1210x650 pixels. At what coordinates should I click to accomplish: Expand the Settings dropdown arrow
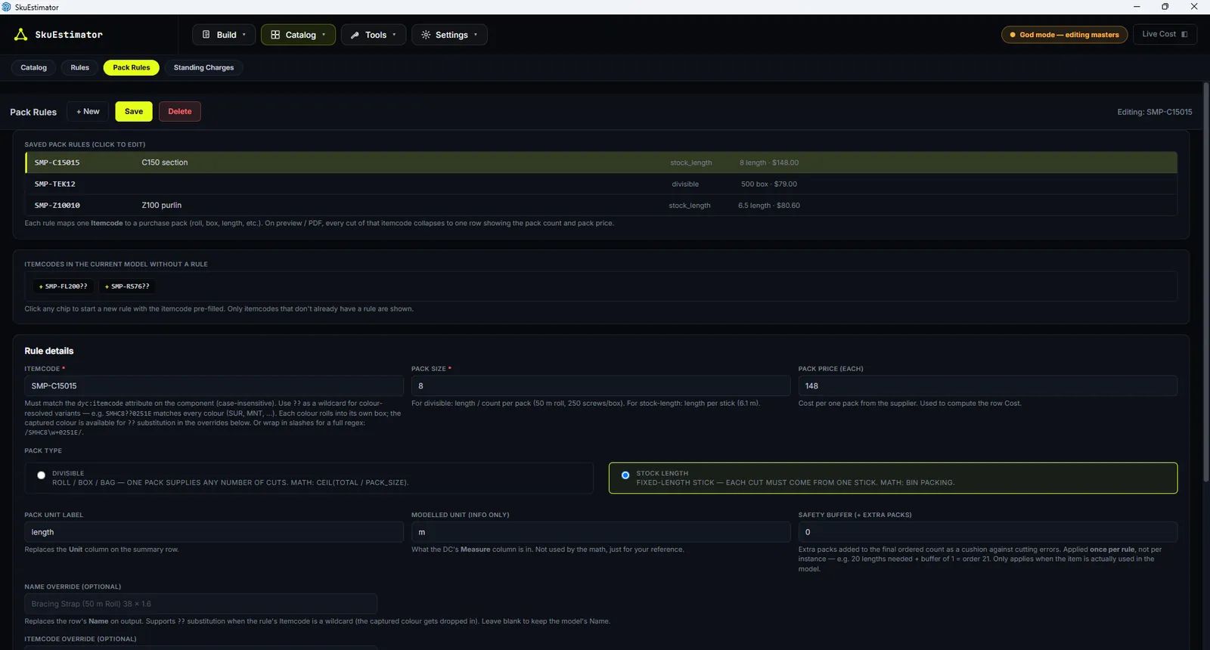[476, 35]
